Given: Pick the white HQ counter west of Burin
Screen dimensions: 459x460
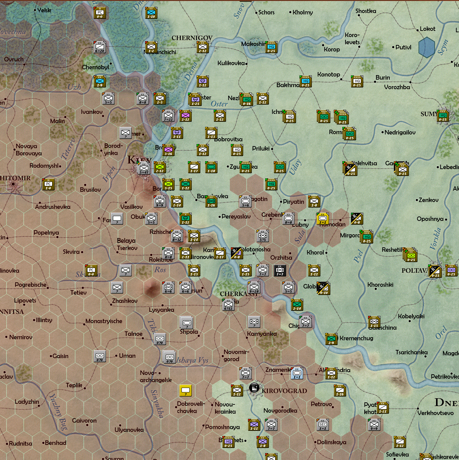Looking at the screenshot, I should pos(357,81).
